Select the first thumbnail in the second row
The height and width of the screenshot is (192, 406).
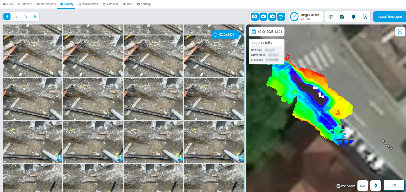pos(32,56)
